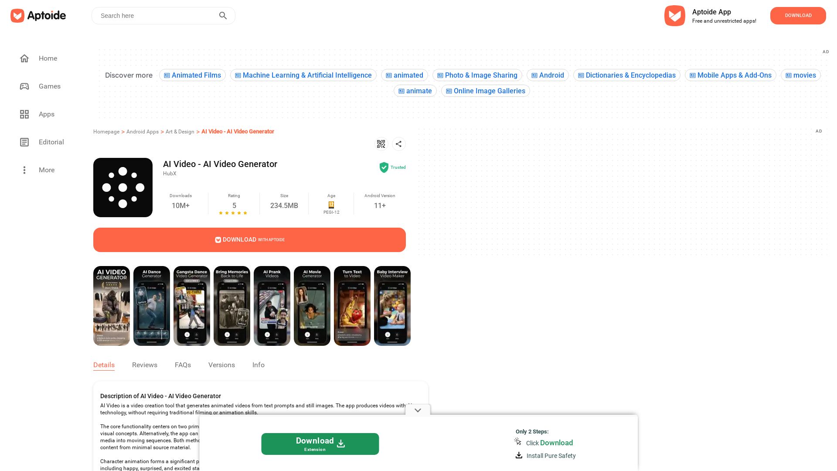Open Games in the sidebar
The height and width of the screenshot is (471, 837).
click(50, 86)
